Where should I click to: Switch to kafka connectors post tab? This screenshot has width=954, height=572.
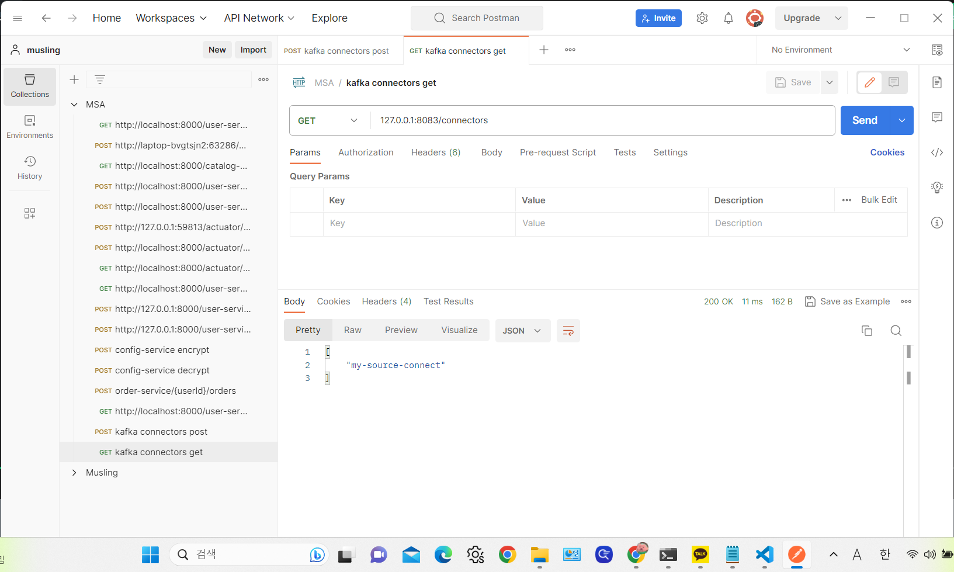click(x=336, y=51)
